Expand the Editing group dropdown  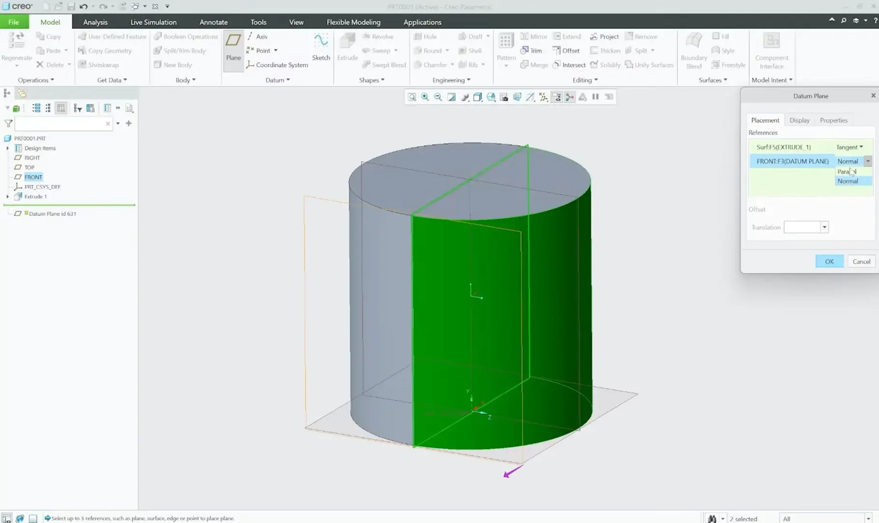pos(585,80)
